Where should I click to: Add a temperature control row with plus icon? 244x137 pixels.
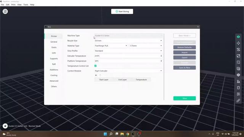96,75
